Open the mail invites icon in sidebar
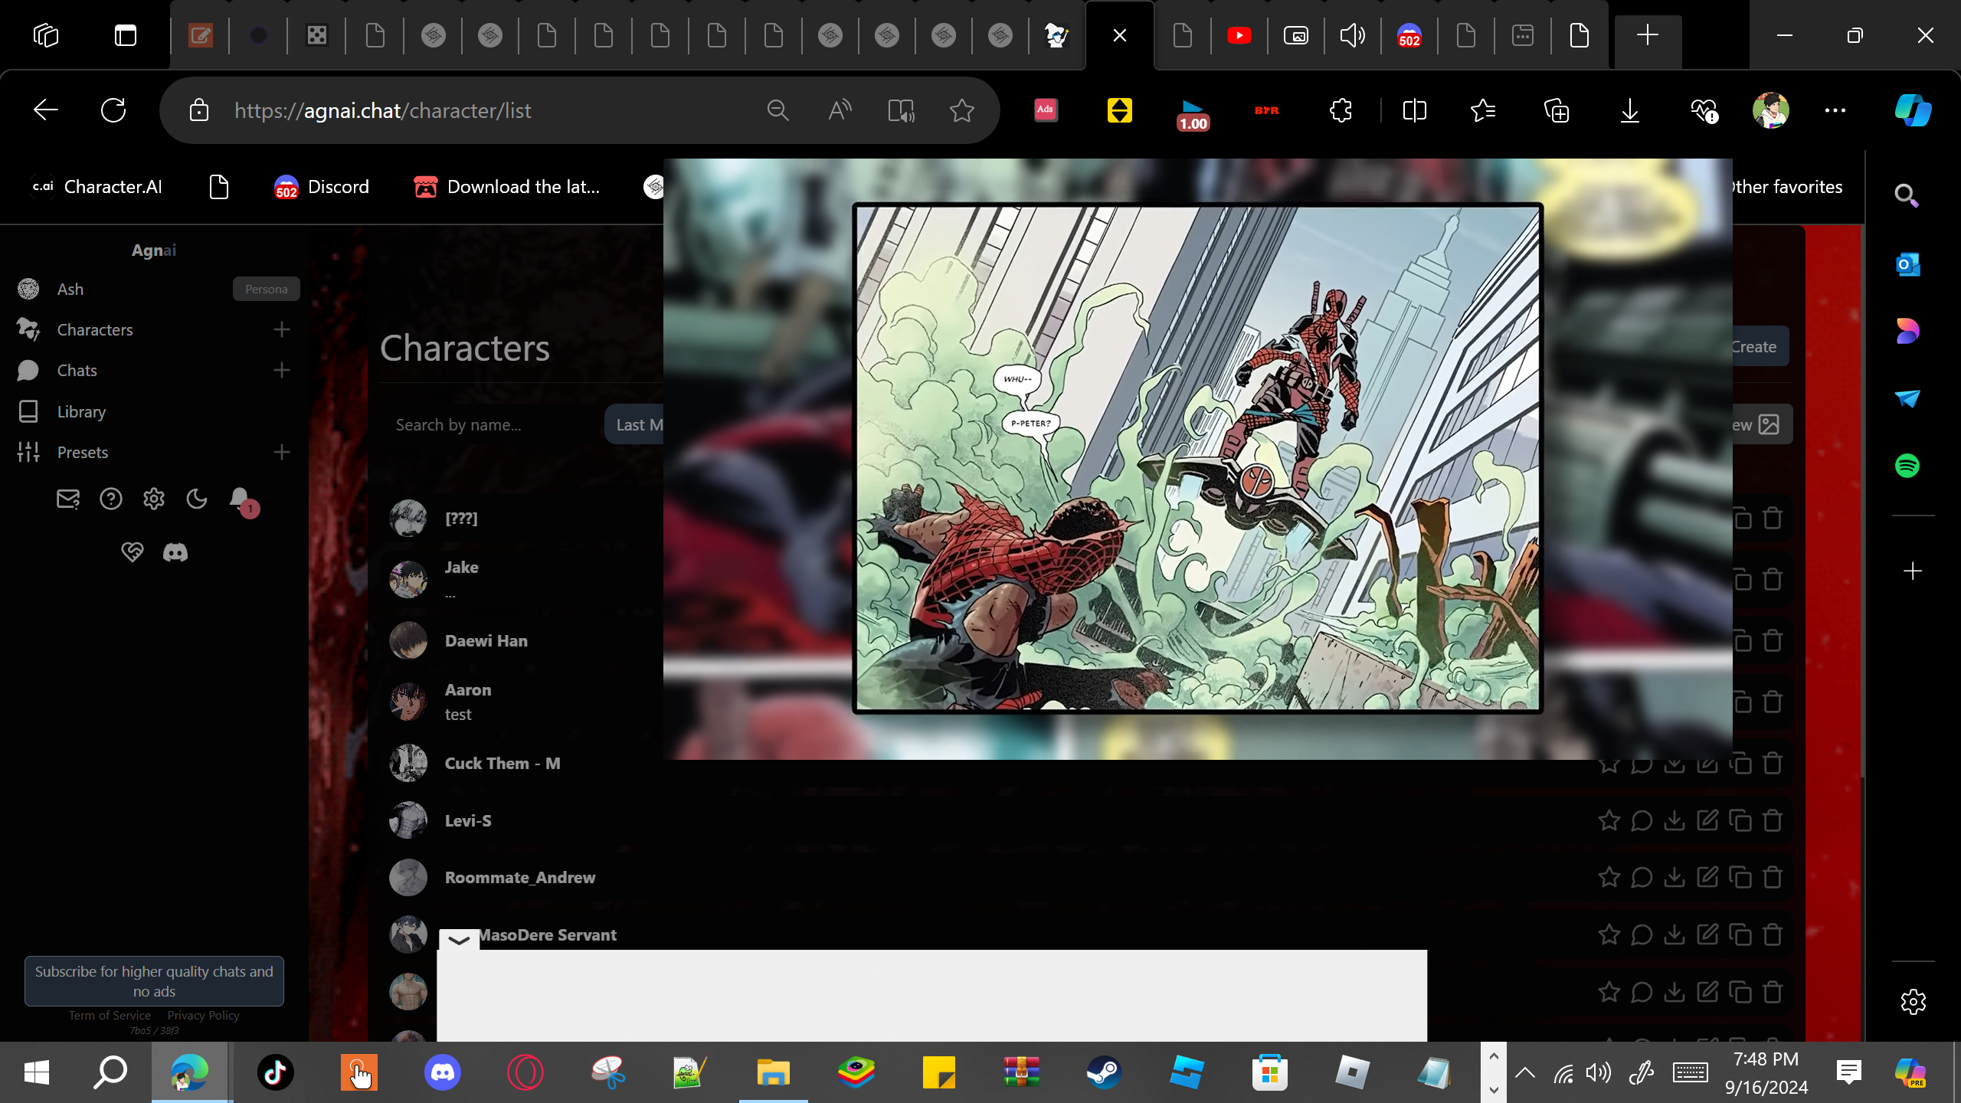 (x=68, y=499)
